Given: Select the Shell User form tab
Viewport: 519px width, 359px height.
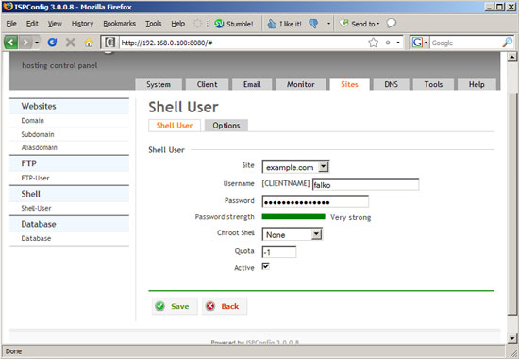Looking at the screenshot, I should (x=175, y=126).
